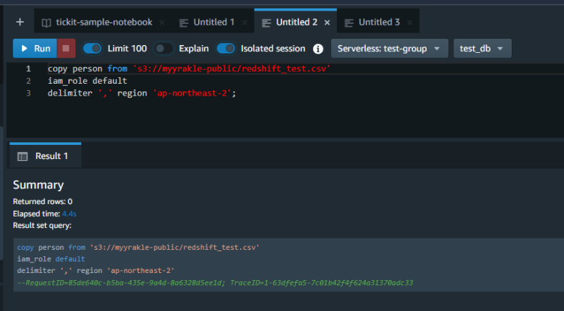Click the notebook icon on the tickit-sample-notebook tab
The image size is (564, 311).
[47, 23]
